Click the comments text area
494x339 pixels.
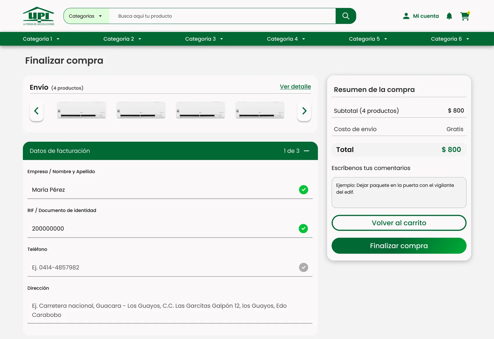[x=399, y=193]
